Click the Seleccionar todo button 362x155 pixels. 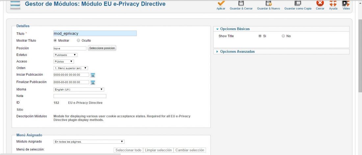tap(128, 150)
